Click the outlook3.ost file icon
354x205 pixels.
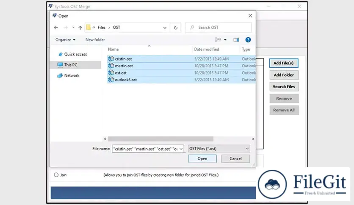tap(111, 80)
